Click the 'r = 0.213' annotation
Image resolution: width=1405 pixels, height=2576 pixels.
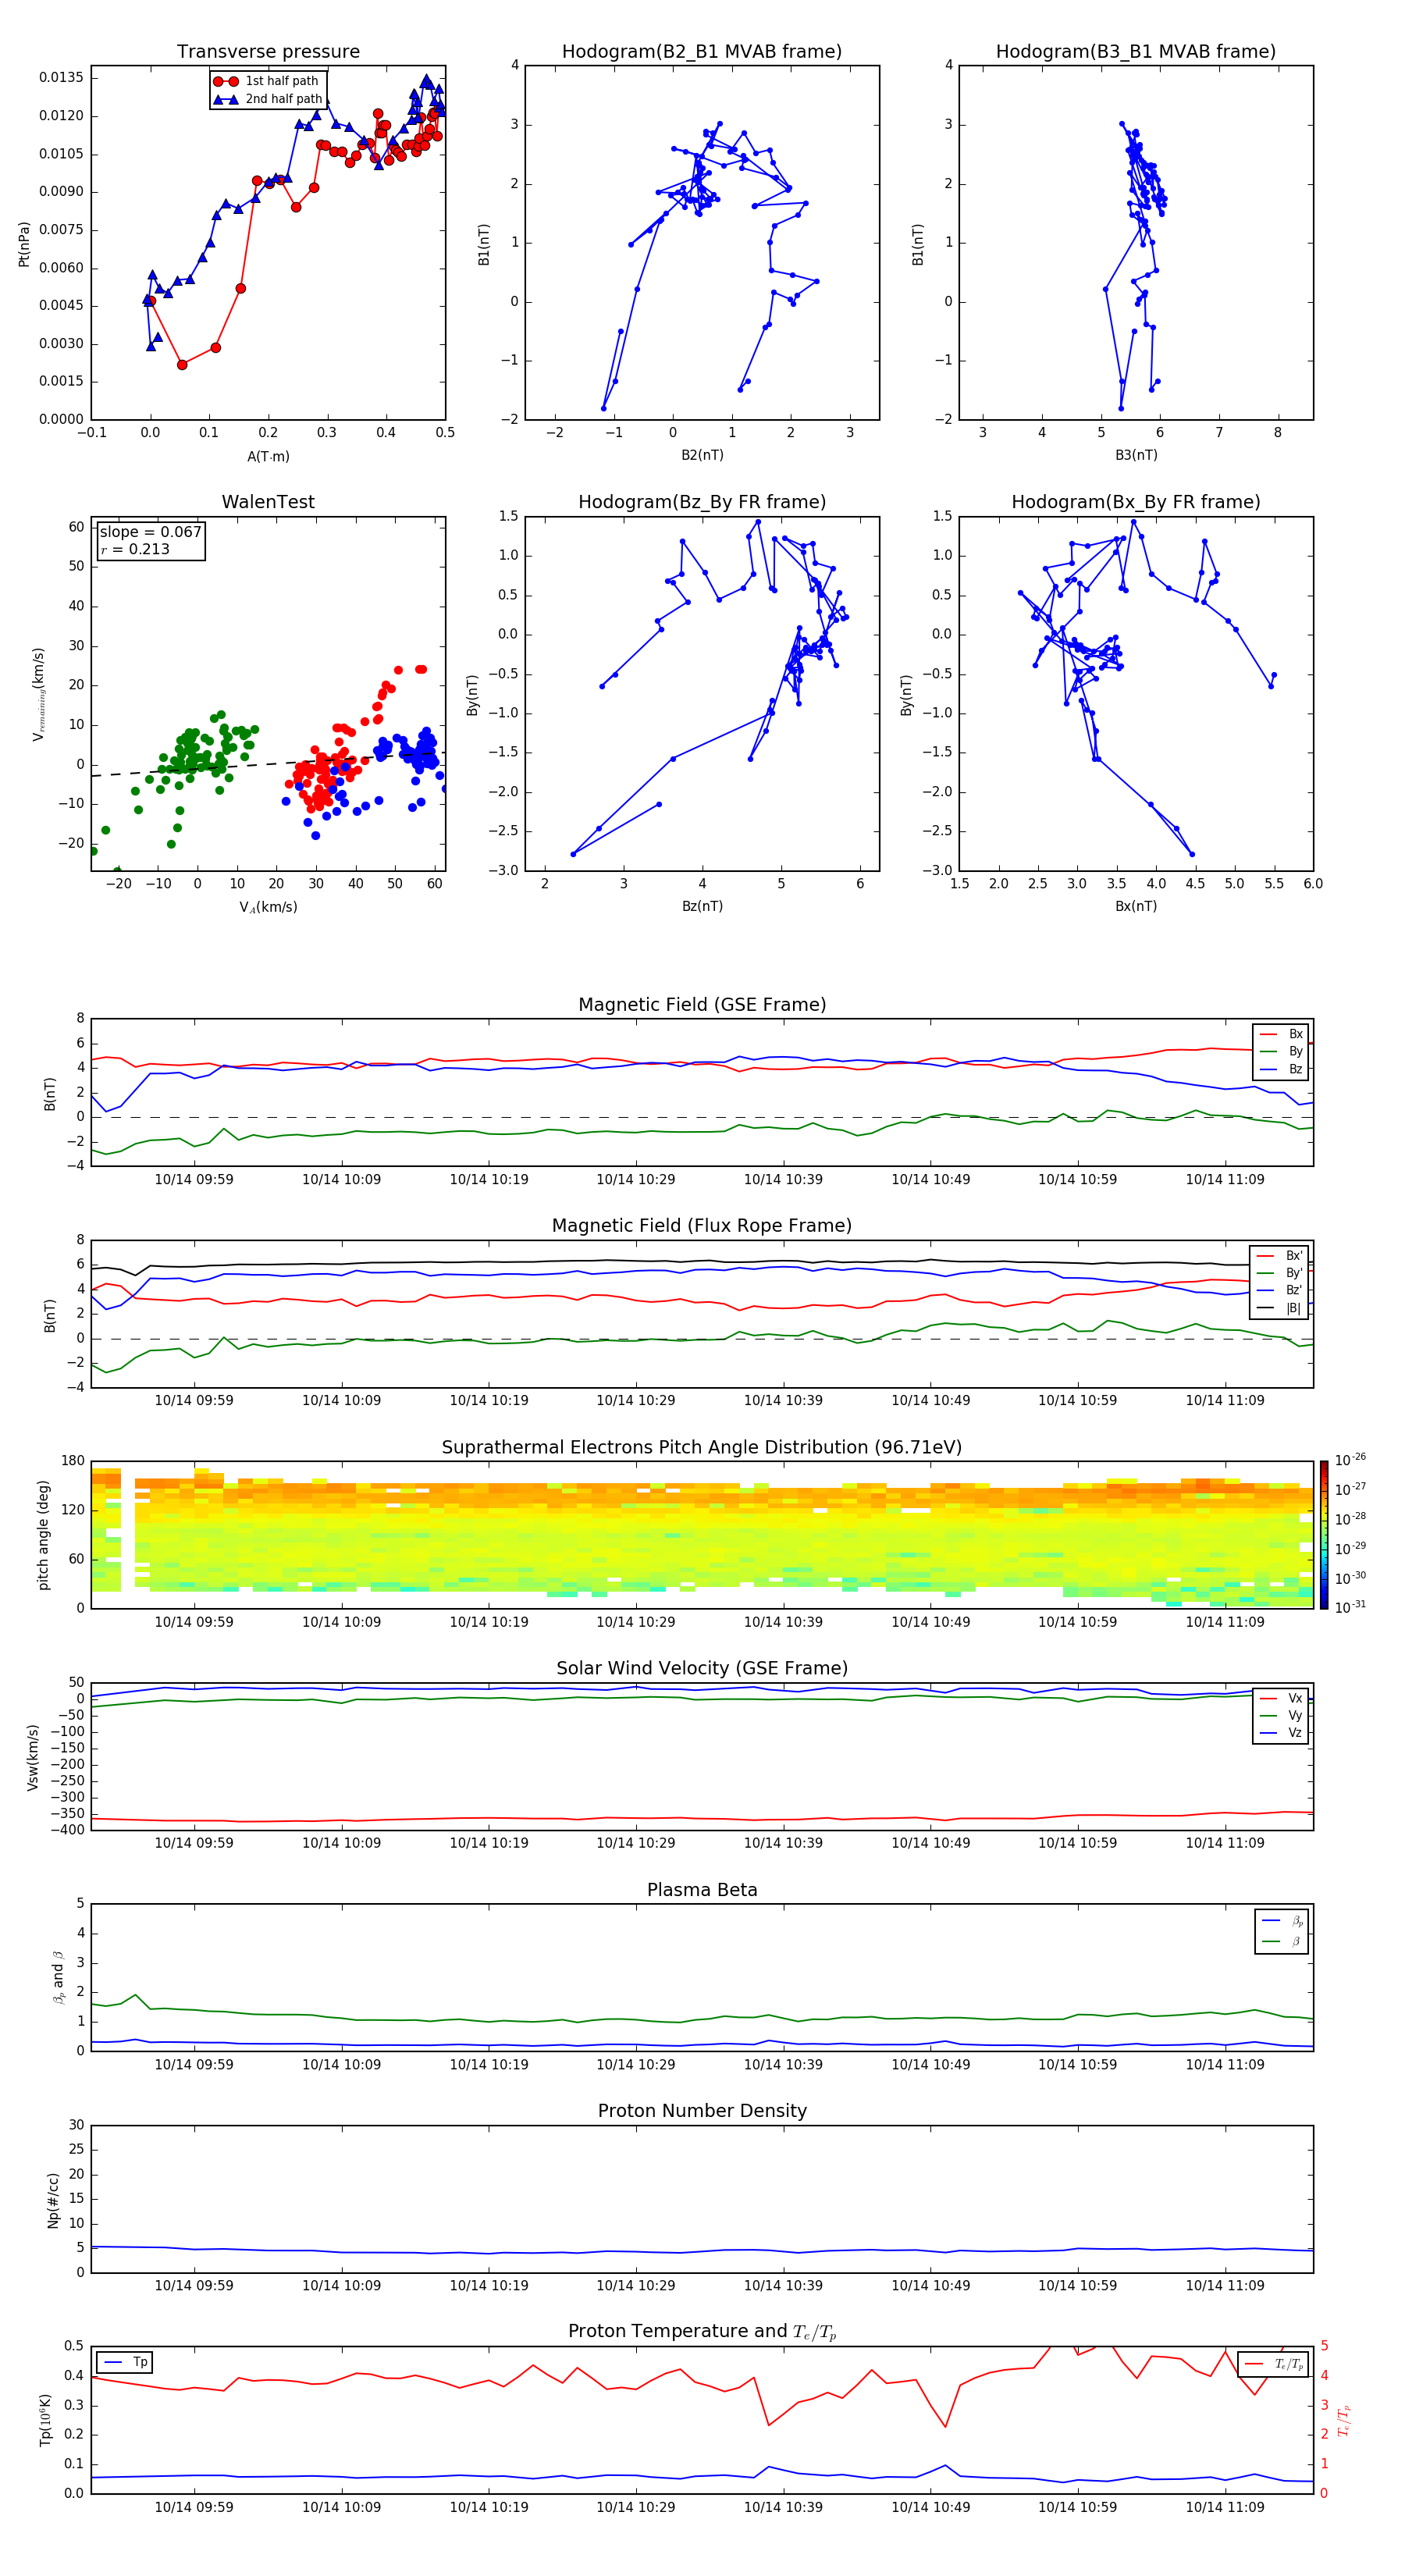tap(135, 549)
